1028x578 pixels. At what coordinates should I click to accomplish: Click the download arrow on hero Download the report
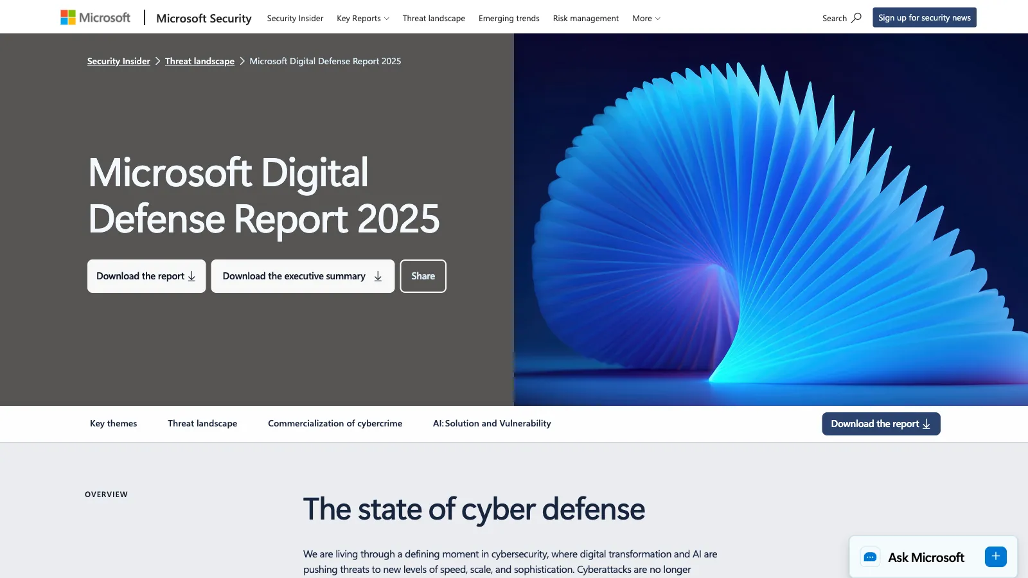tap(191, 276)
